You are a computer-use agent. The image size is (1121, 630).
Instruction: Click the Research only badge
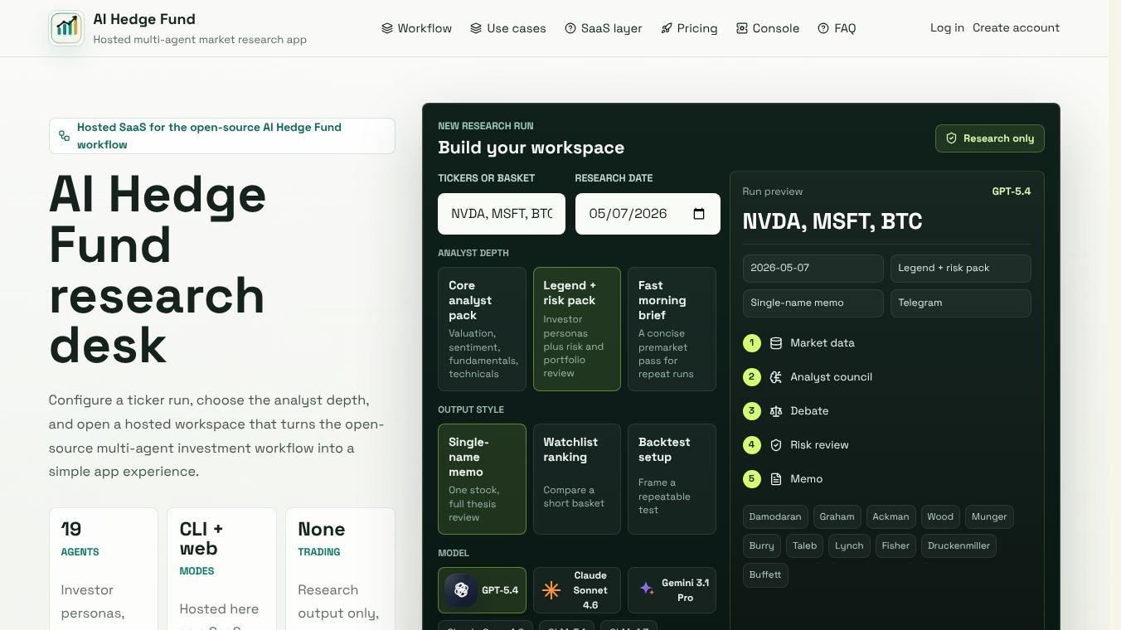pyautogui.click(x=990, y=138)
